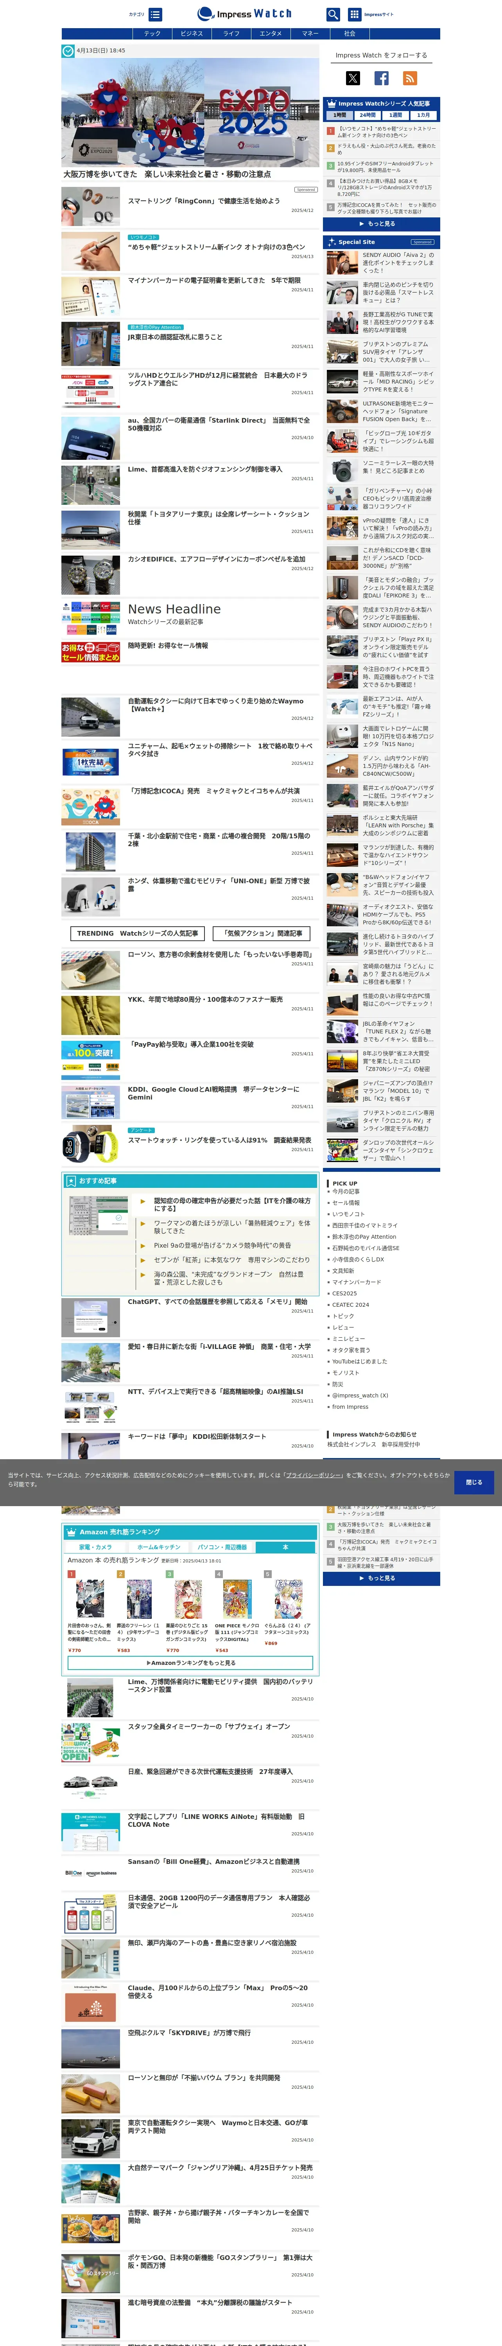
Task: Follow Impress Watch on X
Action: [353, 78]
